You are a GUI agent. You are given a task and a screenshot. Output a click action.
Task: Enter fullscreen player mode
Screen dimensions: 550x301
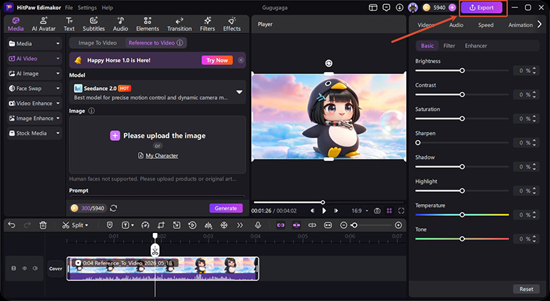401,211
